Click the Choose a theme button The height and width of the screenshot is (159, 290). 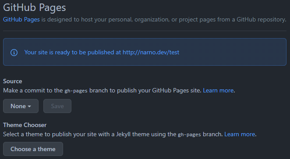click(33, 149)
